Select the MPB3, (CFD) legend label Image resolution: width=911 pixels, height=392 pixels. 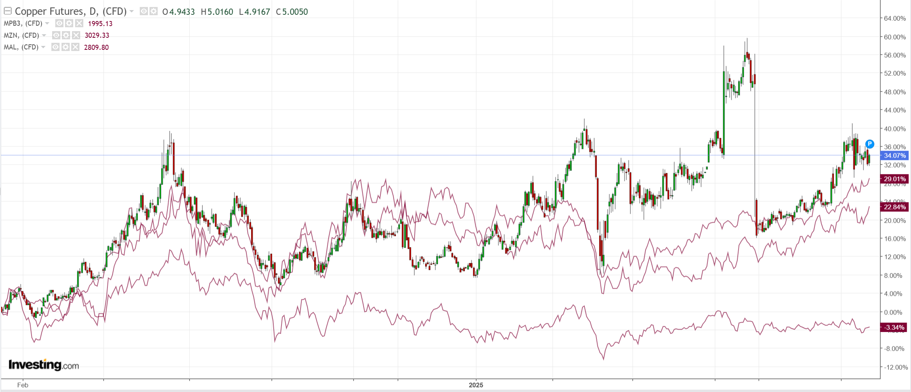(23, 23)
